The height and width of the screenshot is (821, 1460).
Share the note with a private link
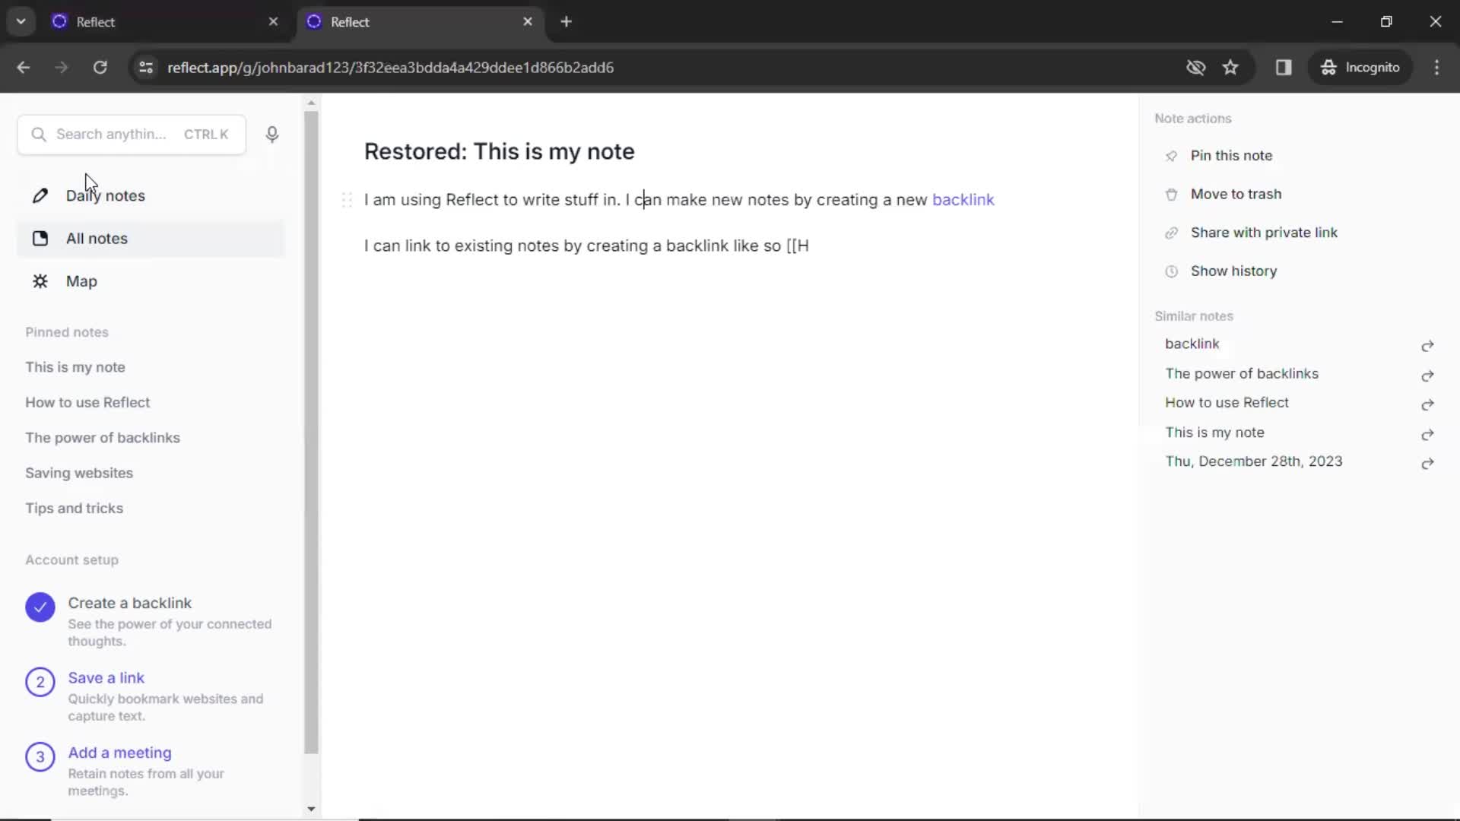pyautogui.click(x=1263, y=233)
